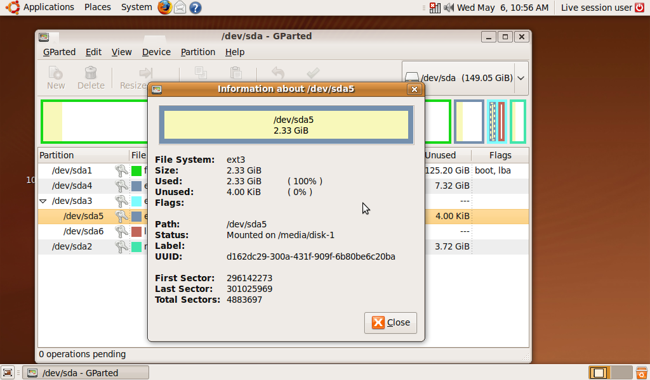
Task: Click the sda4 blue-gray block in disk map
Action: point(469,122)
